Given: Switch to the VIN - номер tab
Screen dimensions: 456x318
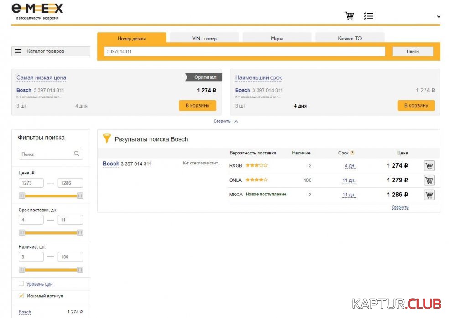Looking at the screenshot, I should click(x=204, y=39).
